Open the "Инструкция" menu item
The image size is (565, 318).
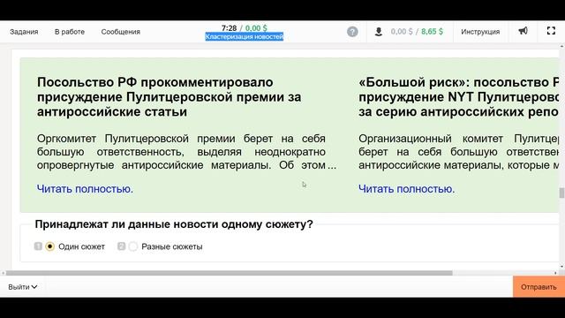pyautogui.click(x=480, y=32)
